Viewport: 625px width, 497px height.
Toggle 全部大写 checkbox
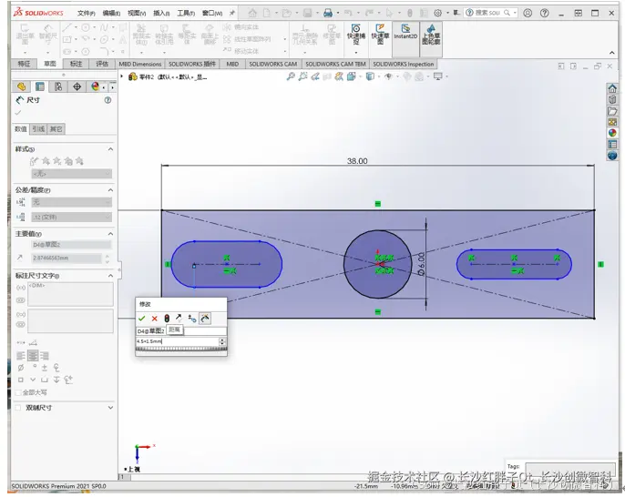click(x=18, y=392)
